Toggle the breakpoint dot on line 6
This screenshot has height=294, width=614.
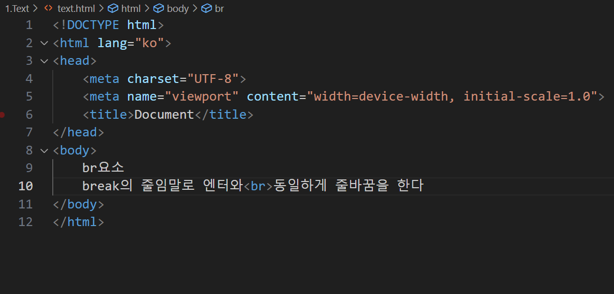coord(3,115)
